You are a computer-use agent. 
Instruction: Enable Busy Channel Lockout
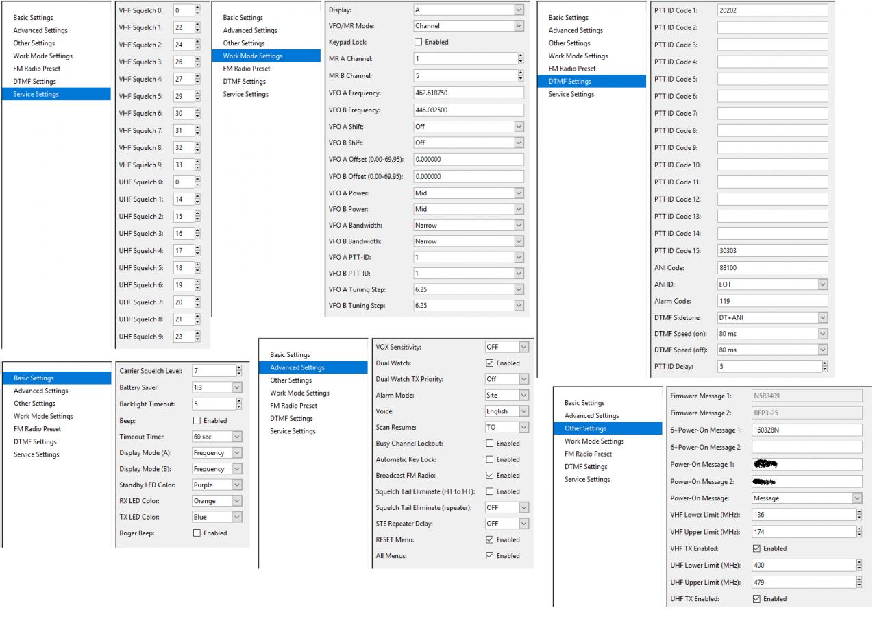tap(489, 444)
